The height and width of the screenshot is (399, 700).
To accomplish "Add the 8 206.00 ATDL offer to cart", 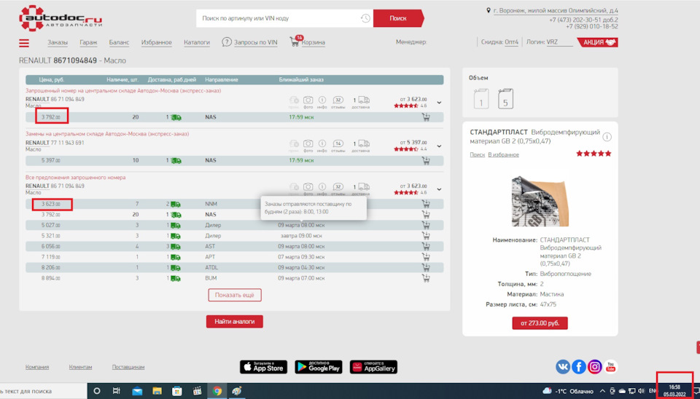I will (426, 267).
